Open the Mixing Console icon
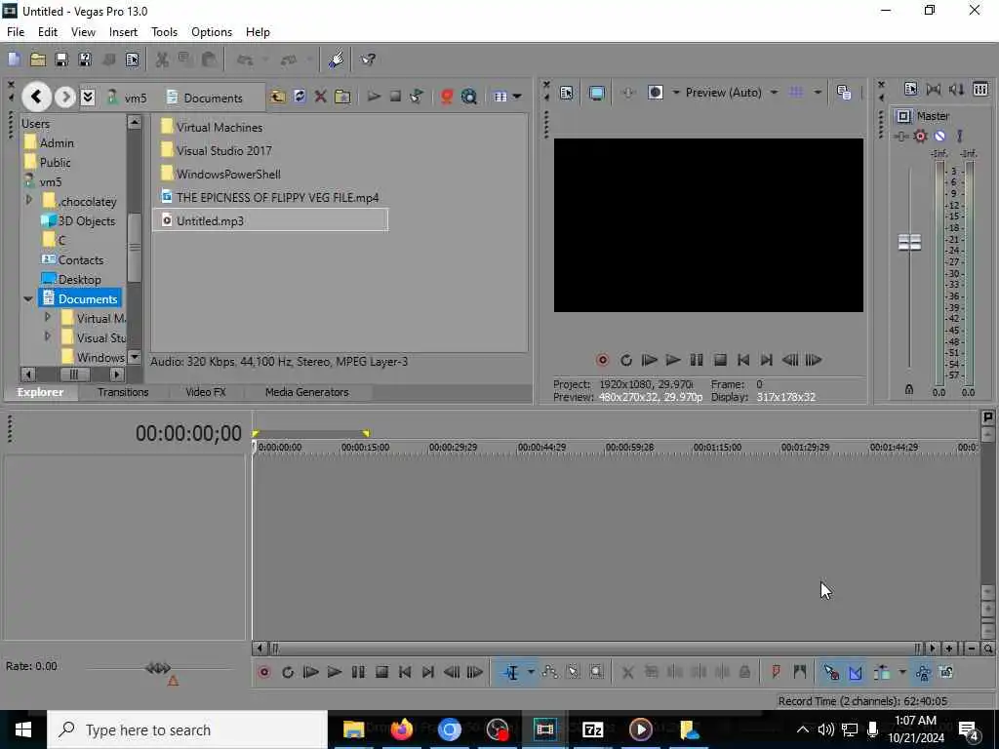 pyautogui.click(x=980, y=89)
